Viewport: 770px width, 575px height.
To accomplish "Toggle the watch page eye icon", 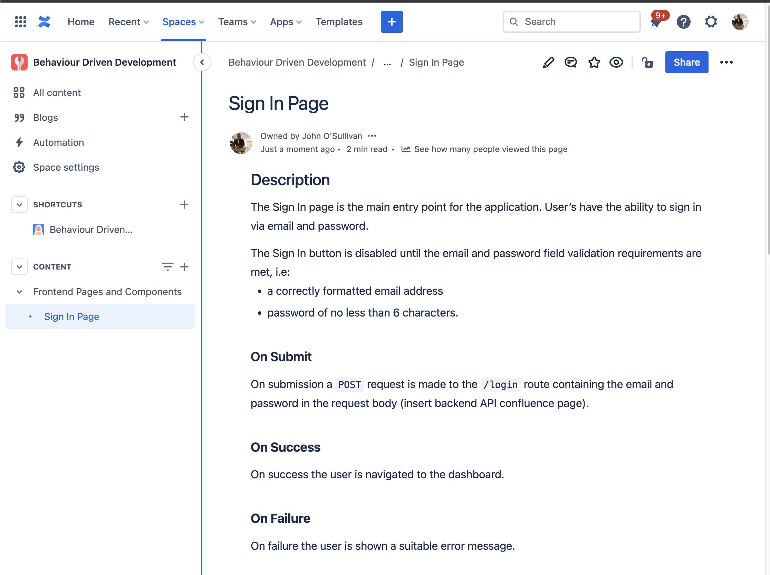I will pyautogui.click(x=616, y=62).
